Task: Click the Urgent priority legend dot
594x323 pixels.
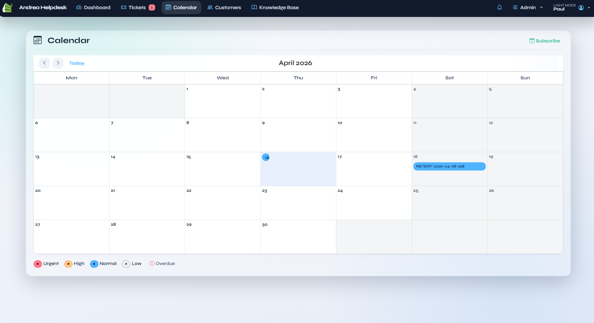Action: click(x=38, y=264)
